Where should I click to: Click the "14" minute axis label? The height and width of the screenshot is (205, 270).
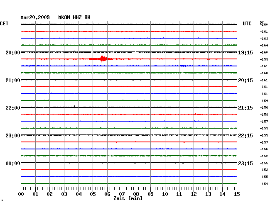click(x=222, y=194)
